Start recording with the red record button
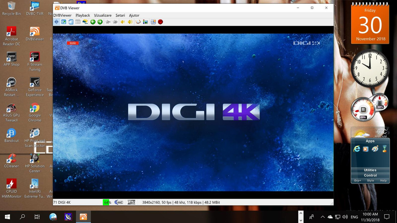 pos(160,22)
